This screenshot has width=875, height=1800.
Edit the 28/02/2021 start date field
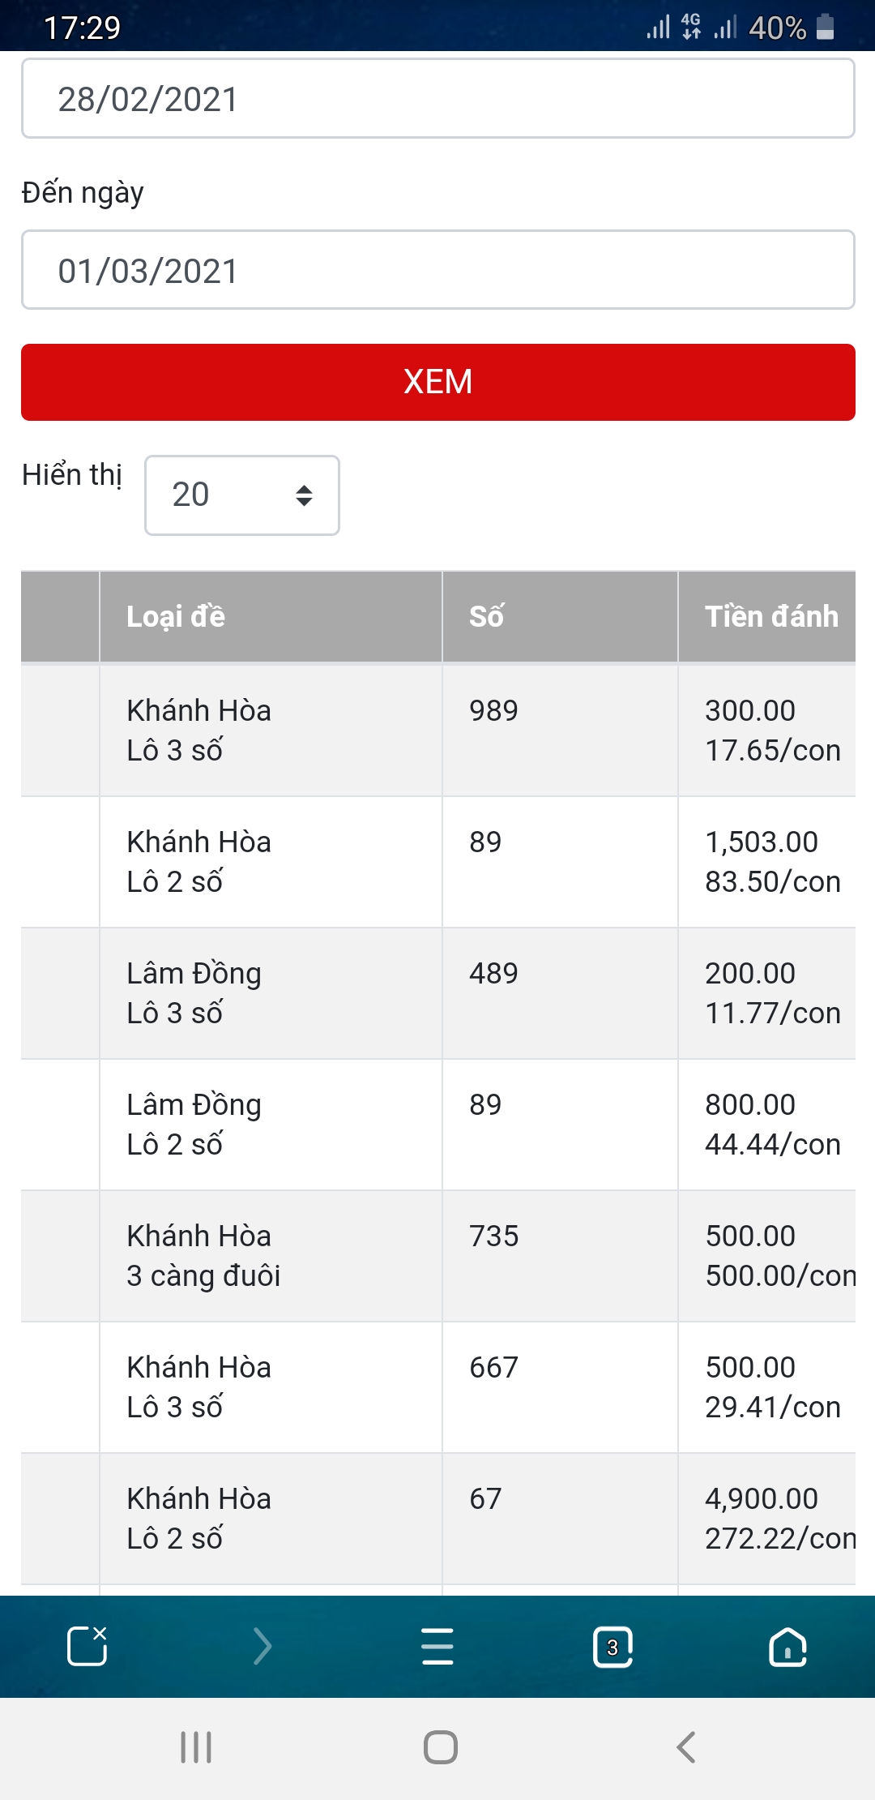point(437,99)
